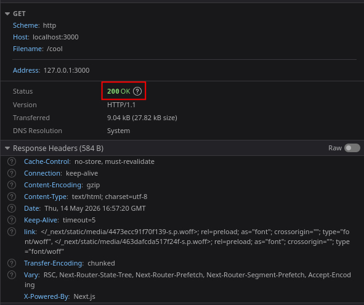Click the Keep-Alive header name

pyautogui.click(x=41, y=220)
